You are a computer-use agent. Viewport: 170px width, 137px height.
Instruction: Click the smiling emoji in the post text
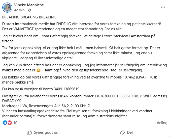point(39,70)
